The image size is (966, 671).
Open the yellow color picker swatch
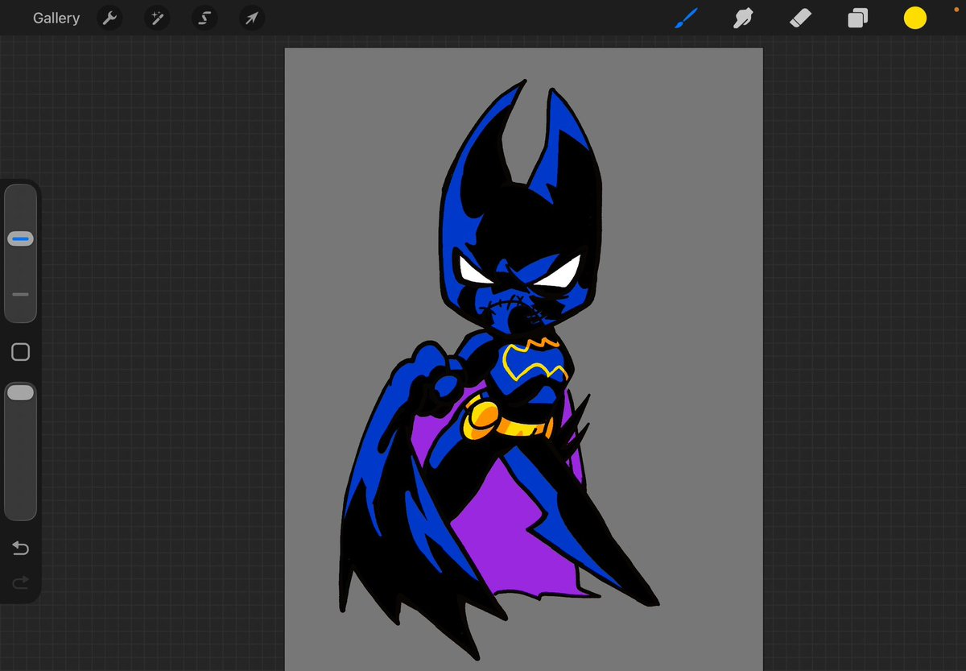coord(915,18)
